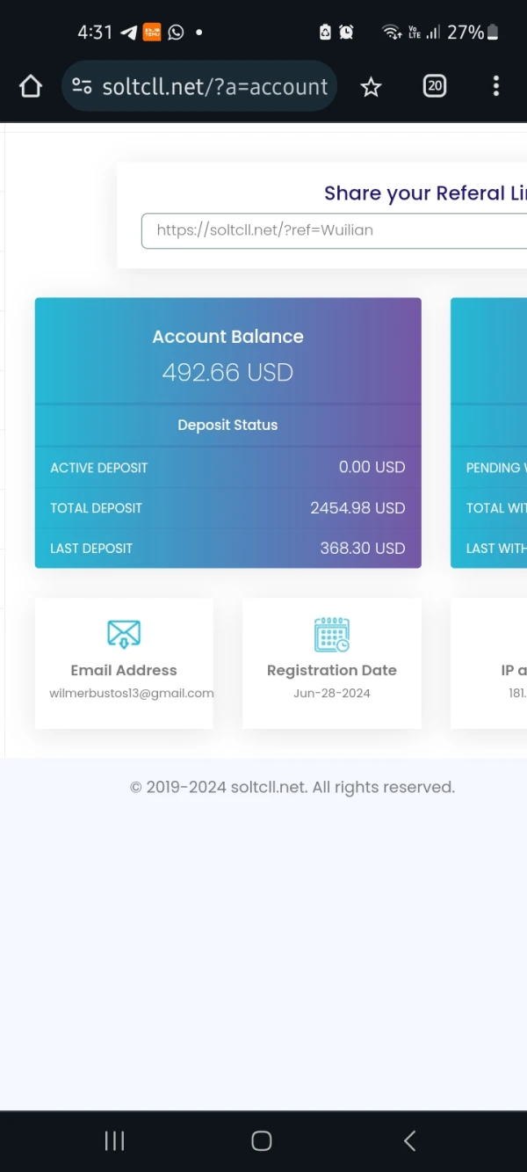Open the browser three-dot menu

496,86
